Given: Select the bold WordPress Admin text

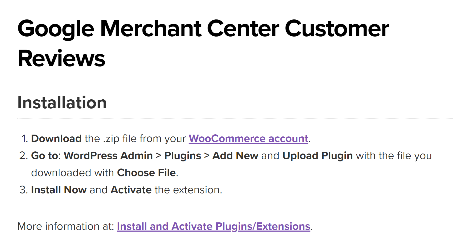Looking at the screenshot, I should click(108, 156).
